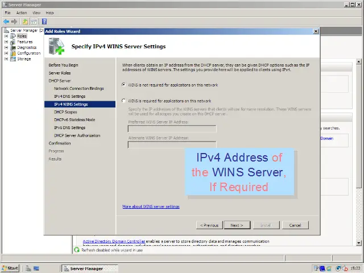This screenshot has width=364, height=273.
Task: Click the Configuration label in tree
Action: click(x=29, y=53)
